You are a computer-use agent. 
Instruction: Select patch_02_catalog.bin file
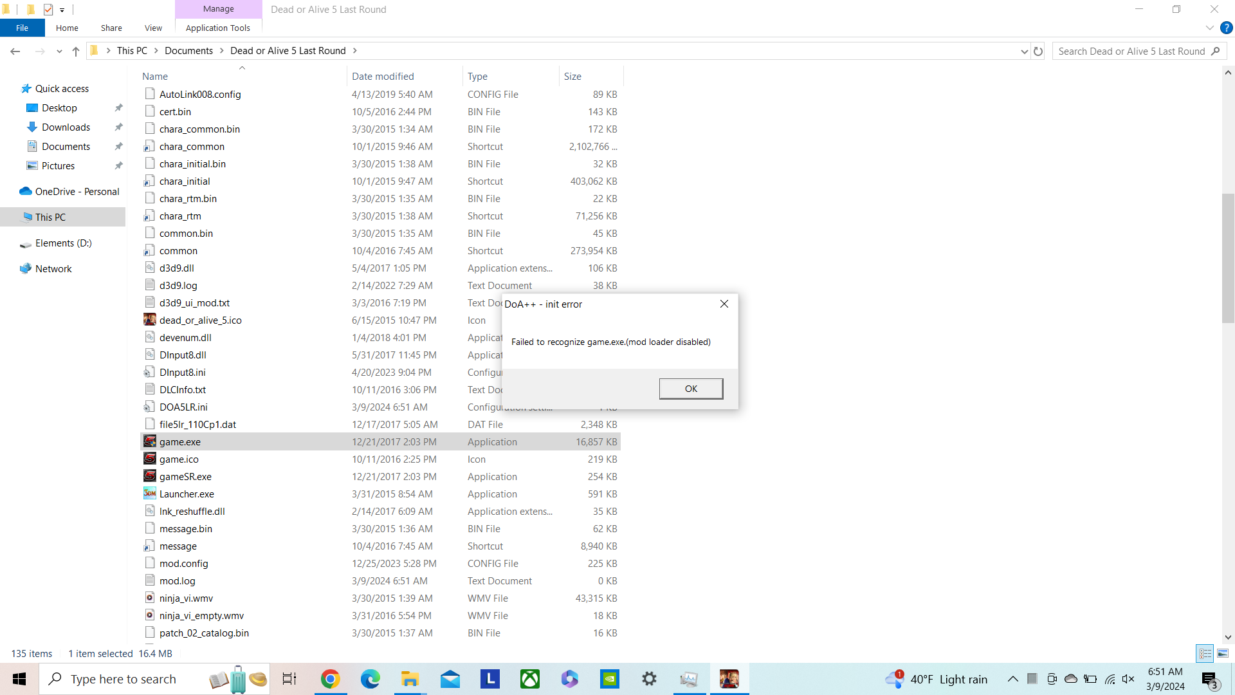pos(204,633)
